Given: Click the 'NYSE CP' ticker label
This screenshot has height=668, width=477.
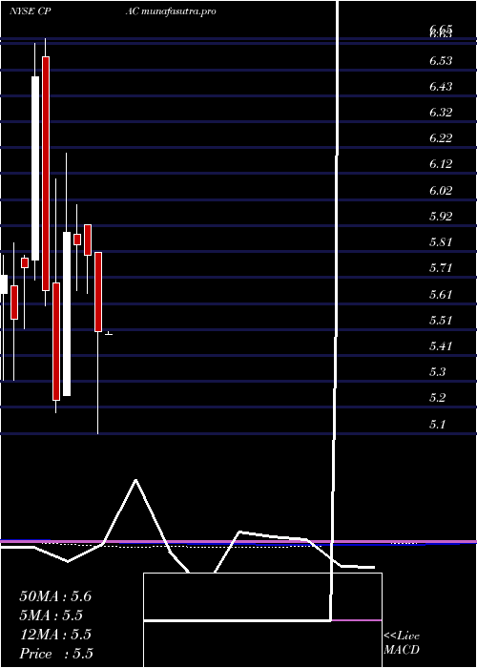Looking at the screenshot, I should (31, 11).
